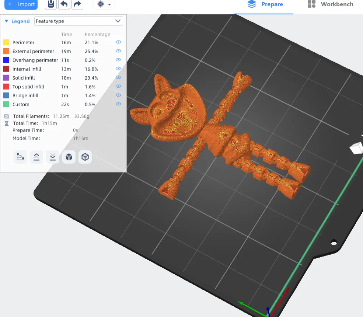Click the "Time" column header
363x317 pixels.
66,34
